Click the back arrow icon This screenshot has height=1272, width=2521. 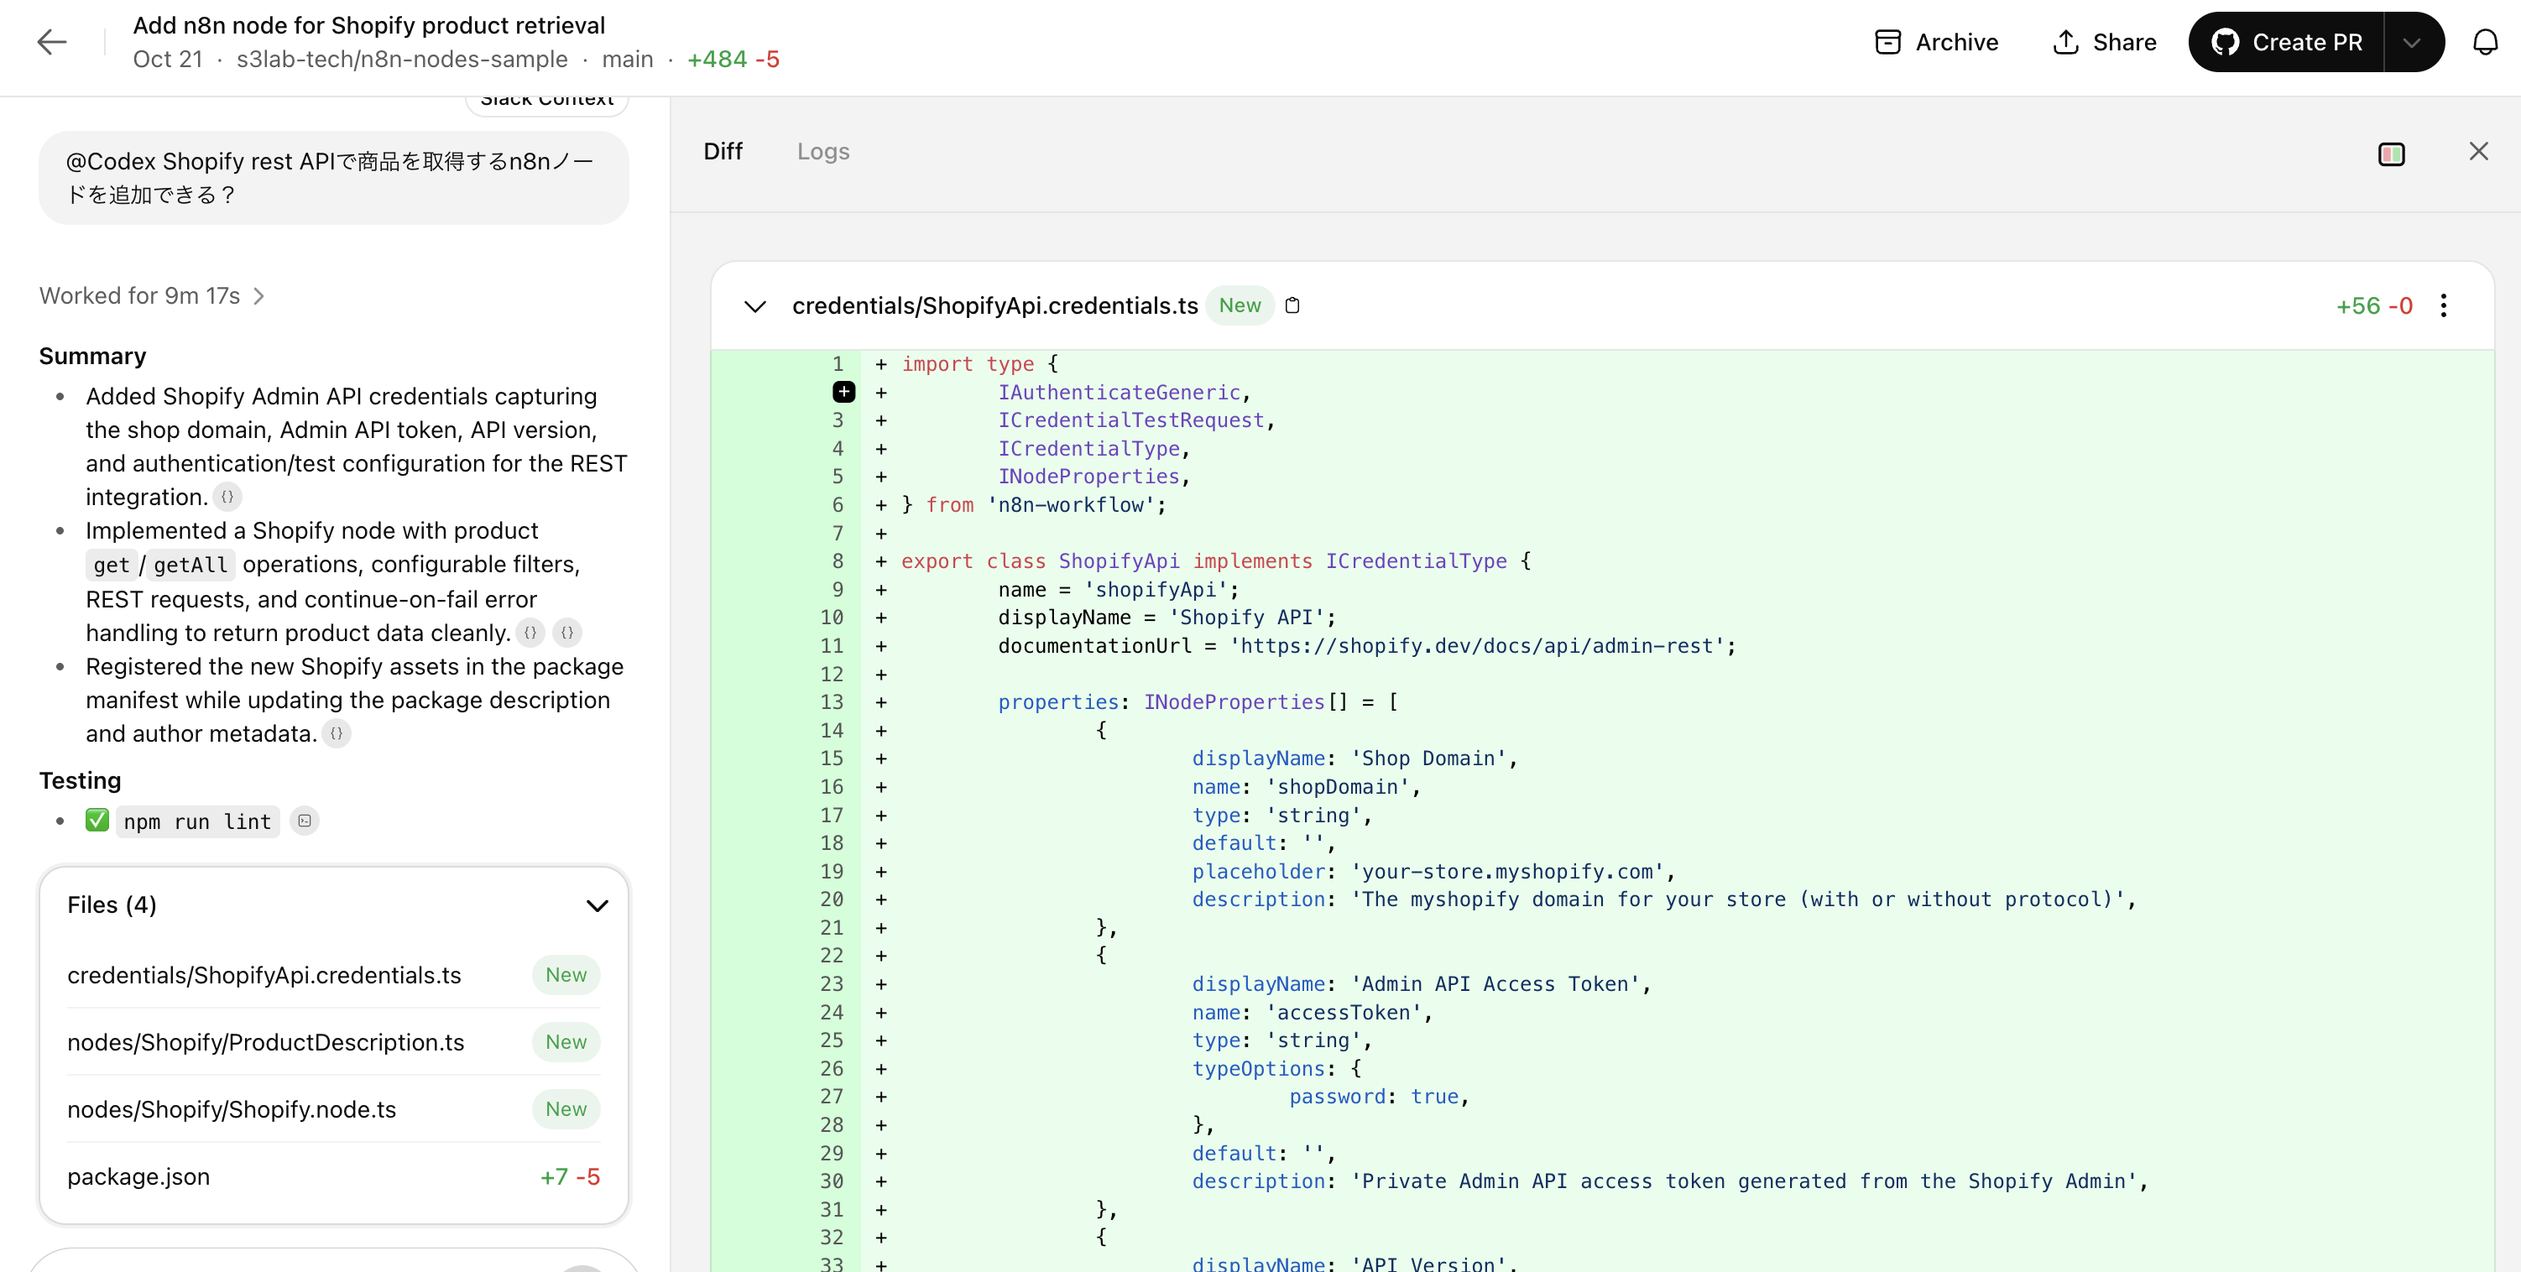51,42
